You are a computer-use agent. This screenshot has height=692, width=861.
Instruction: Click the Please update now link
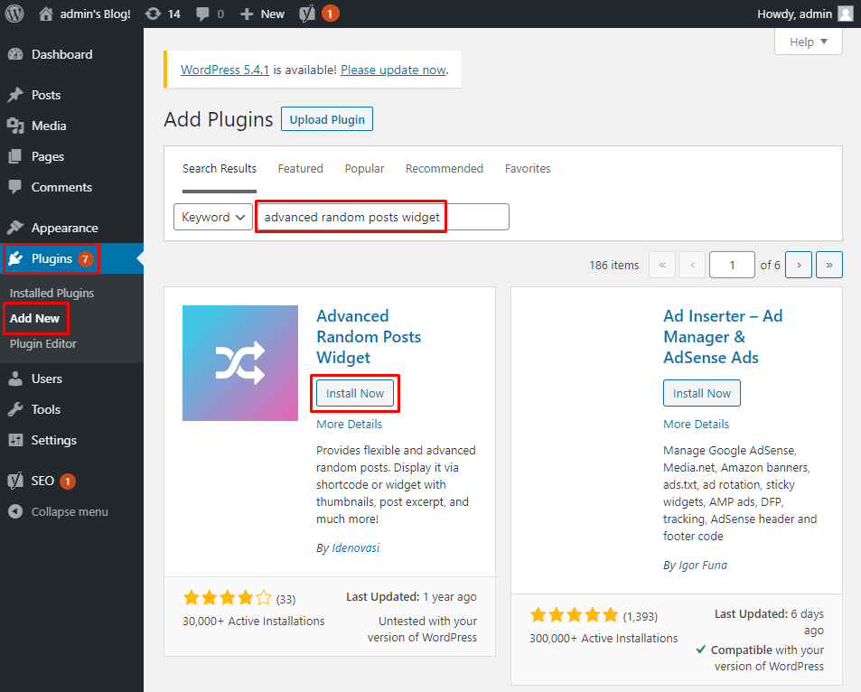click(393, 70)
